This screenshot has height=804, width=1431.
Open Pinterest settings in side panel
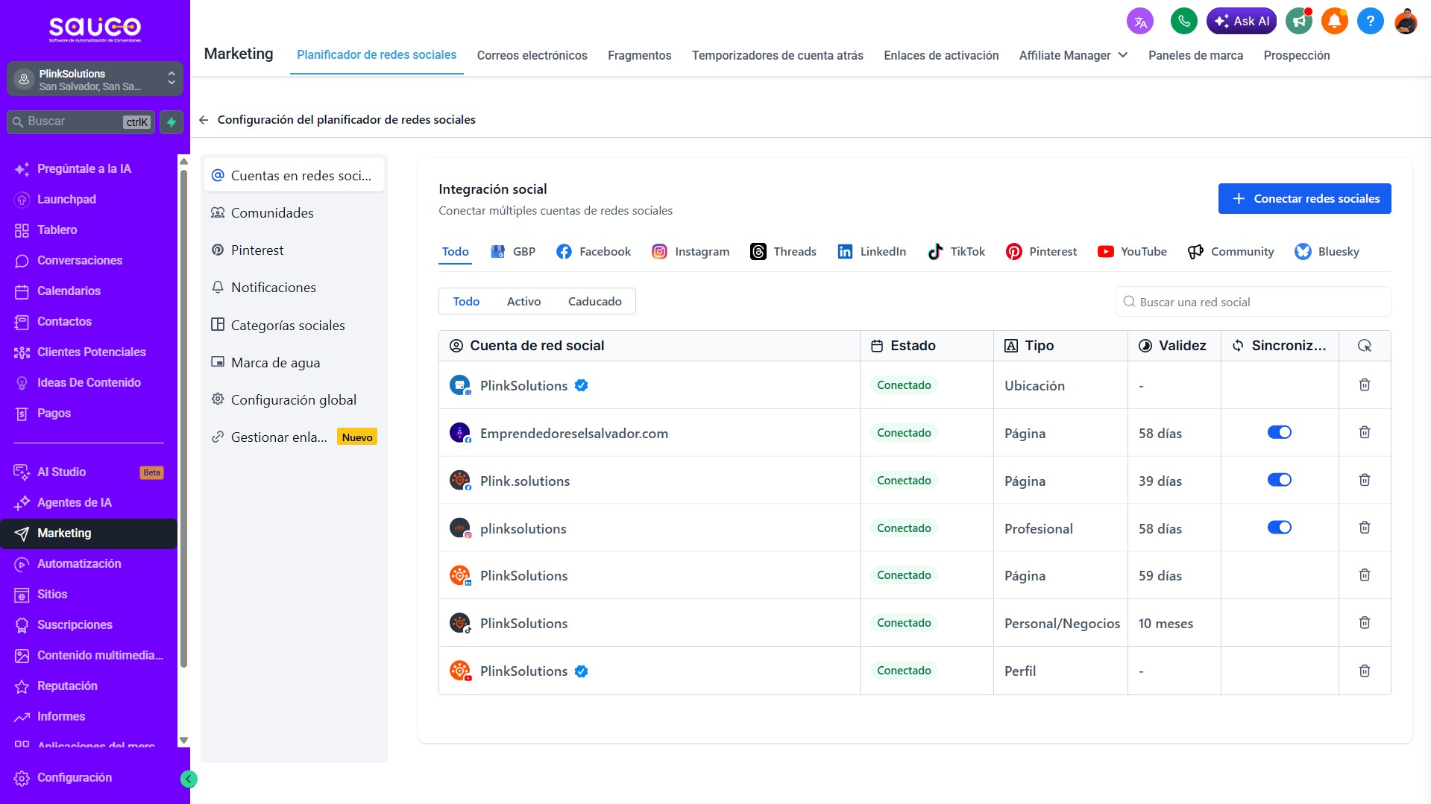[294, 250]
